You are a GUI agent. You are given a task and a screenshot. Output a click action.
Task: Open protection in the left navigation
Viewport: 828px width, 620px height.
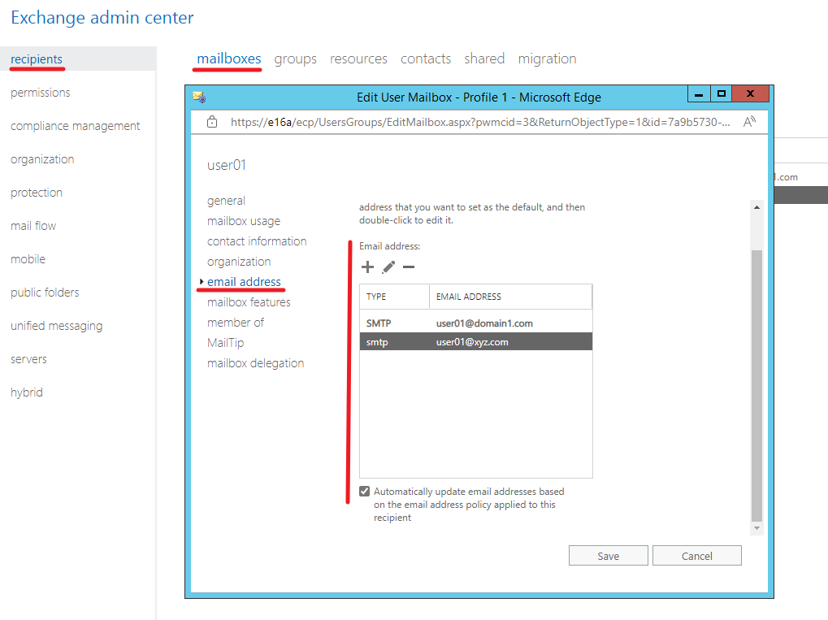[x=37, y=193]
